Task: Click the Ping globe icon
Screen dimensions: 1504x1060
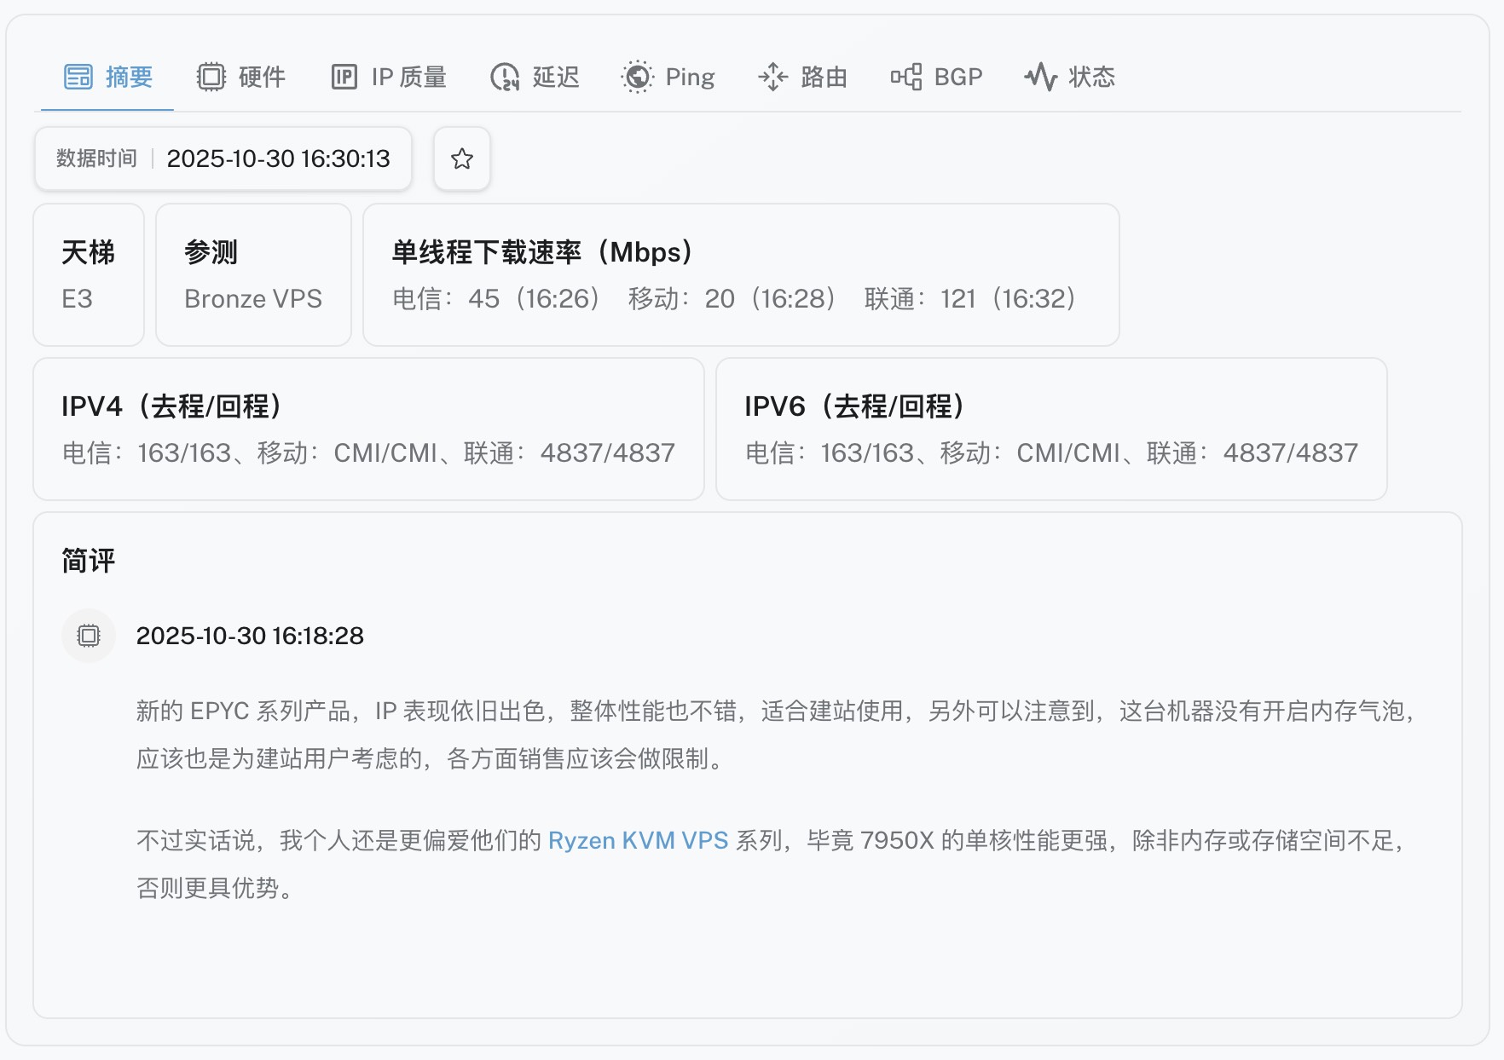Action: pyautogui.click(x=637, y=77)
